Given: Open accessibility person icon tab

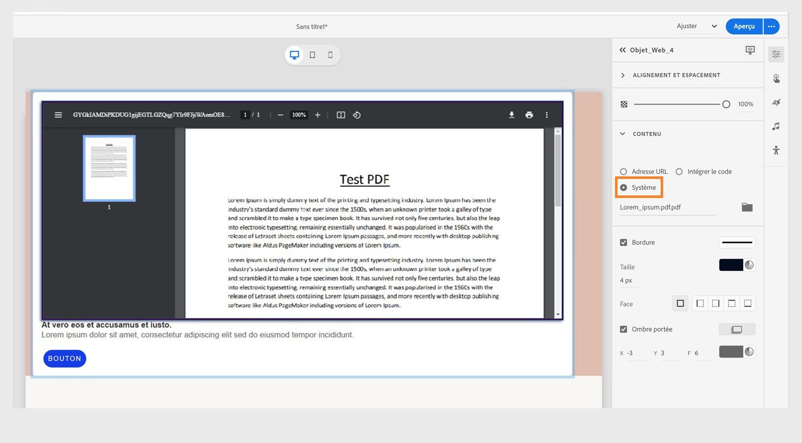Looking at the screenshot, I should 776,150.
